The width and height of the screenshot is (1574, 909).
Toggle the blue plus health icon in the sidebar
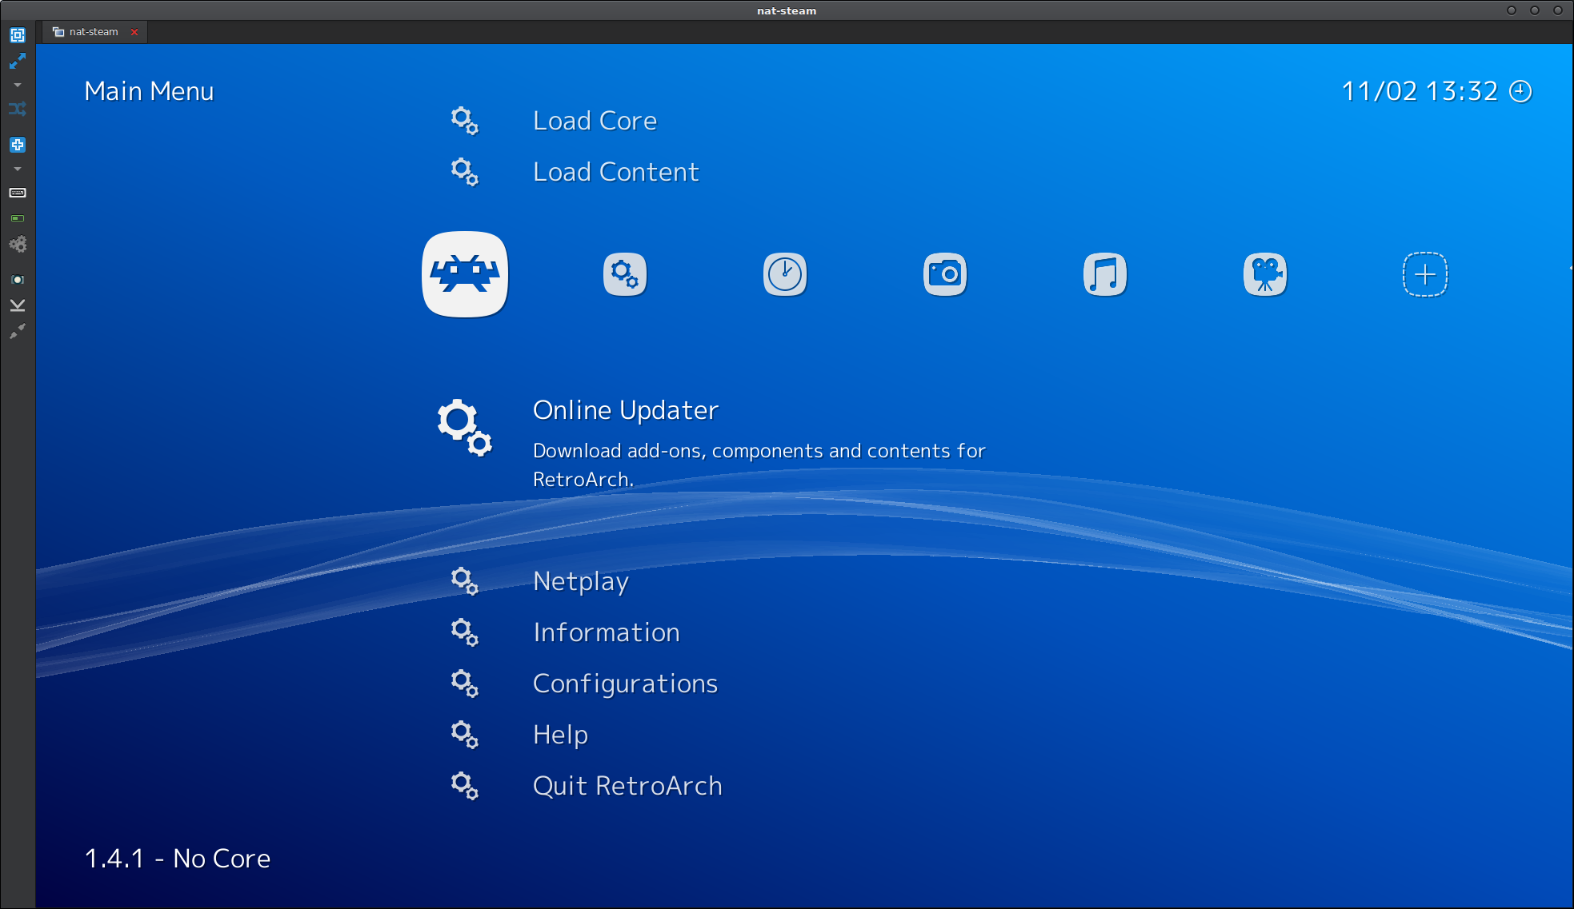click(18, 145)
